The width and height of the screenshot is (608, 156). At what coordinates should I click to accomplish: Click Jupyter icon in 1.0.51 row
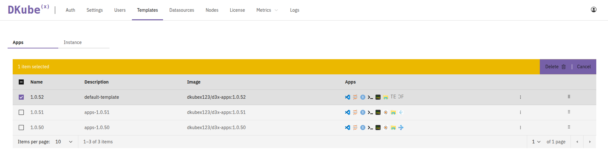click(355, 112)
